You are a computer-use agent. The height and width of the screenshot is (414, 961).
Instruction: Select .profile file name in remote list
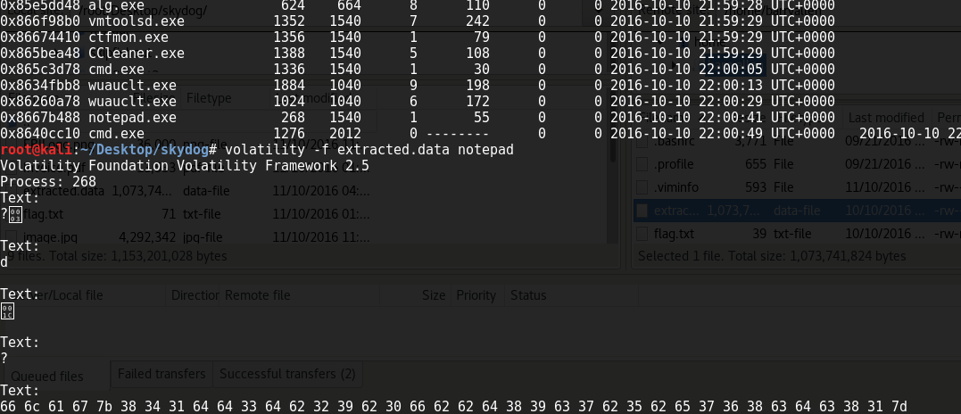click(x=672, y=164)
